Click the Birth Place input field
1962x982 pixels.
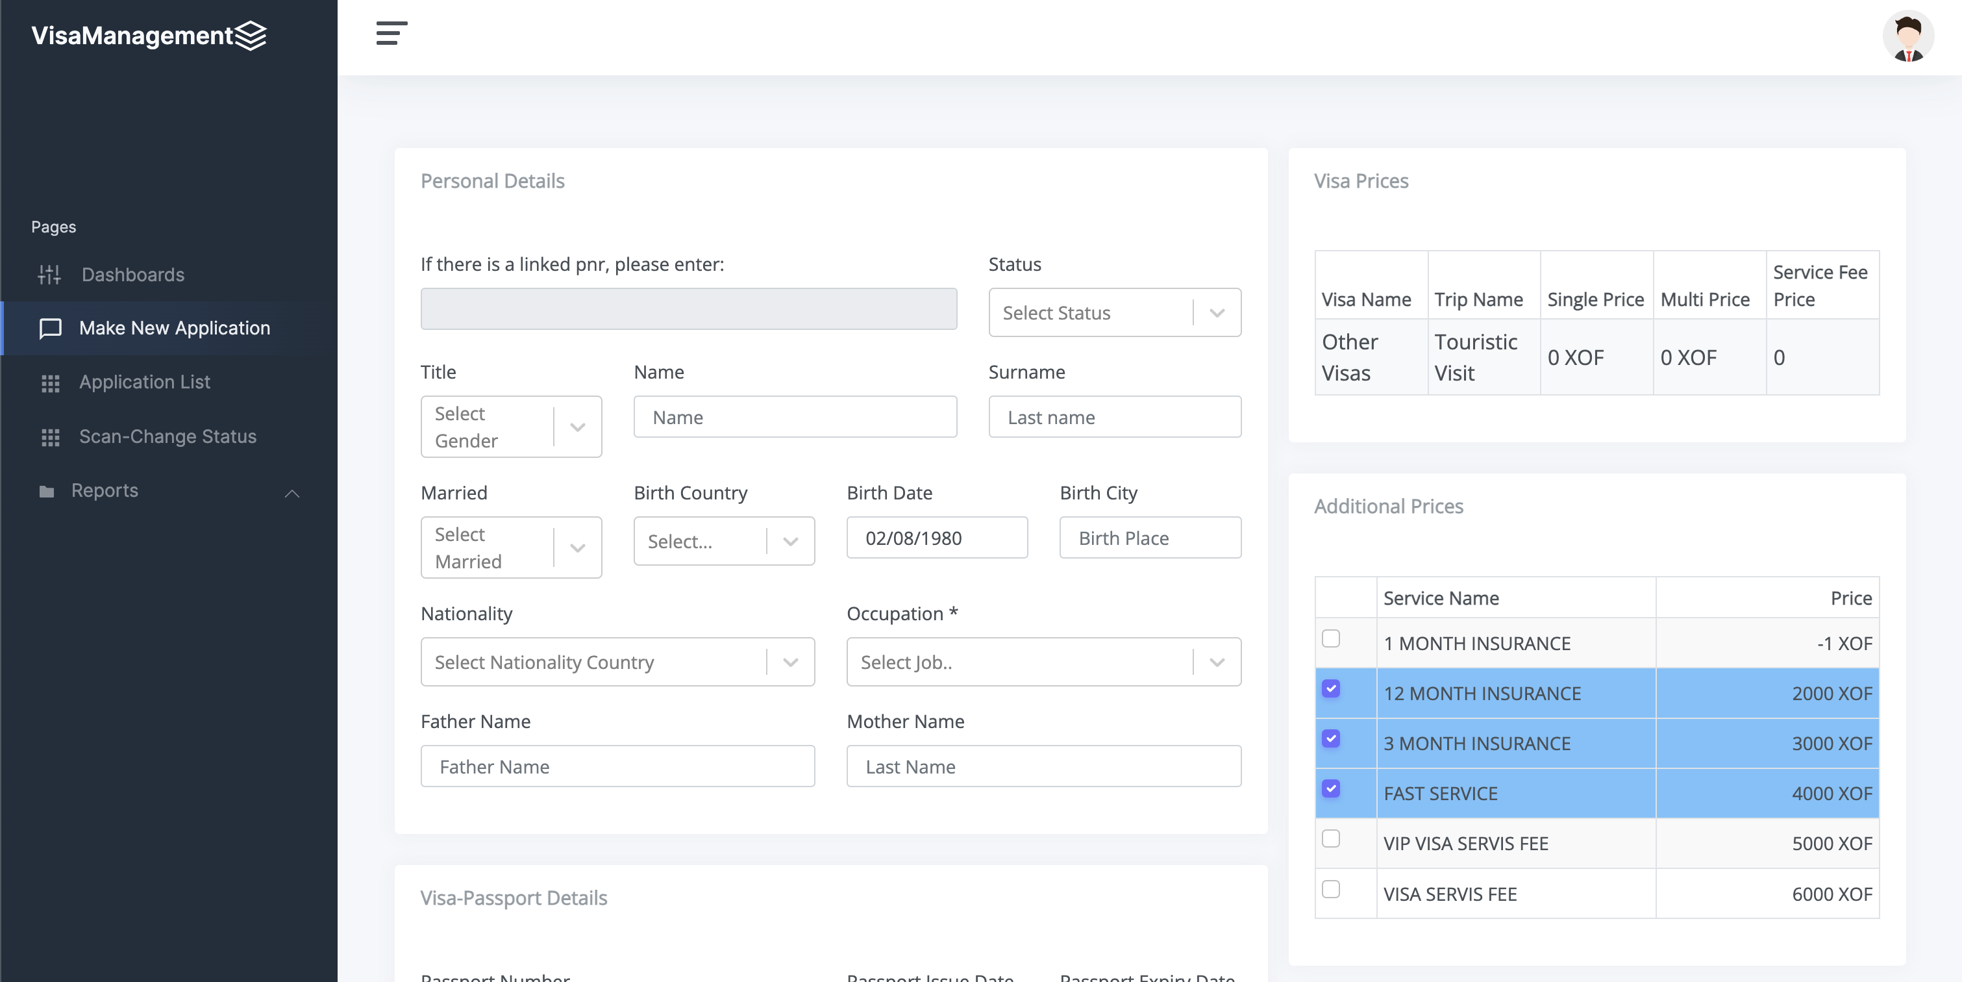pyautogui.click(x=1150, y=538)
